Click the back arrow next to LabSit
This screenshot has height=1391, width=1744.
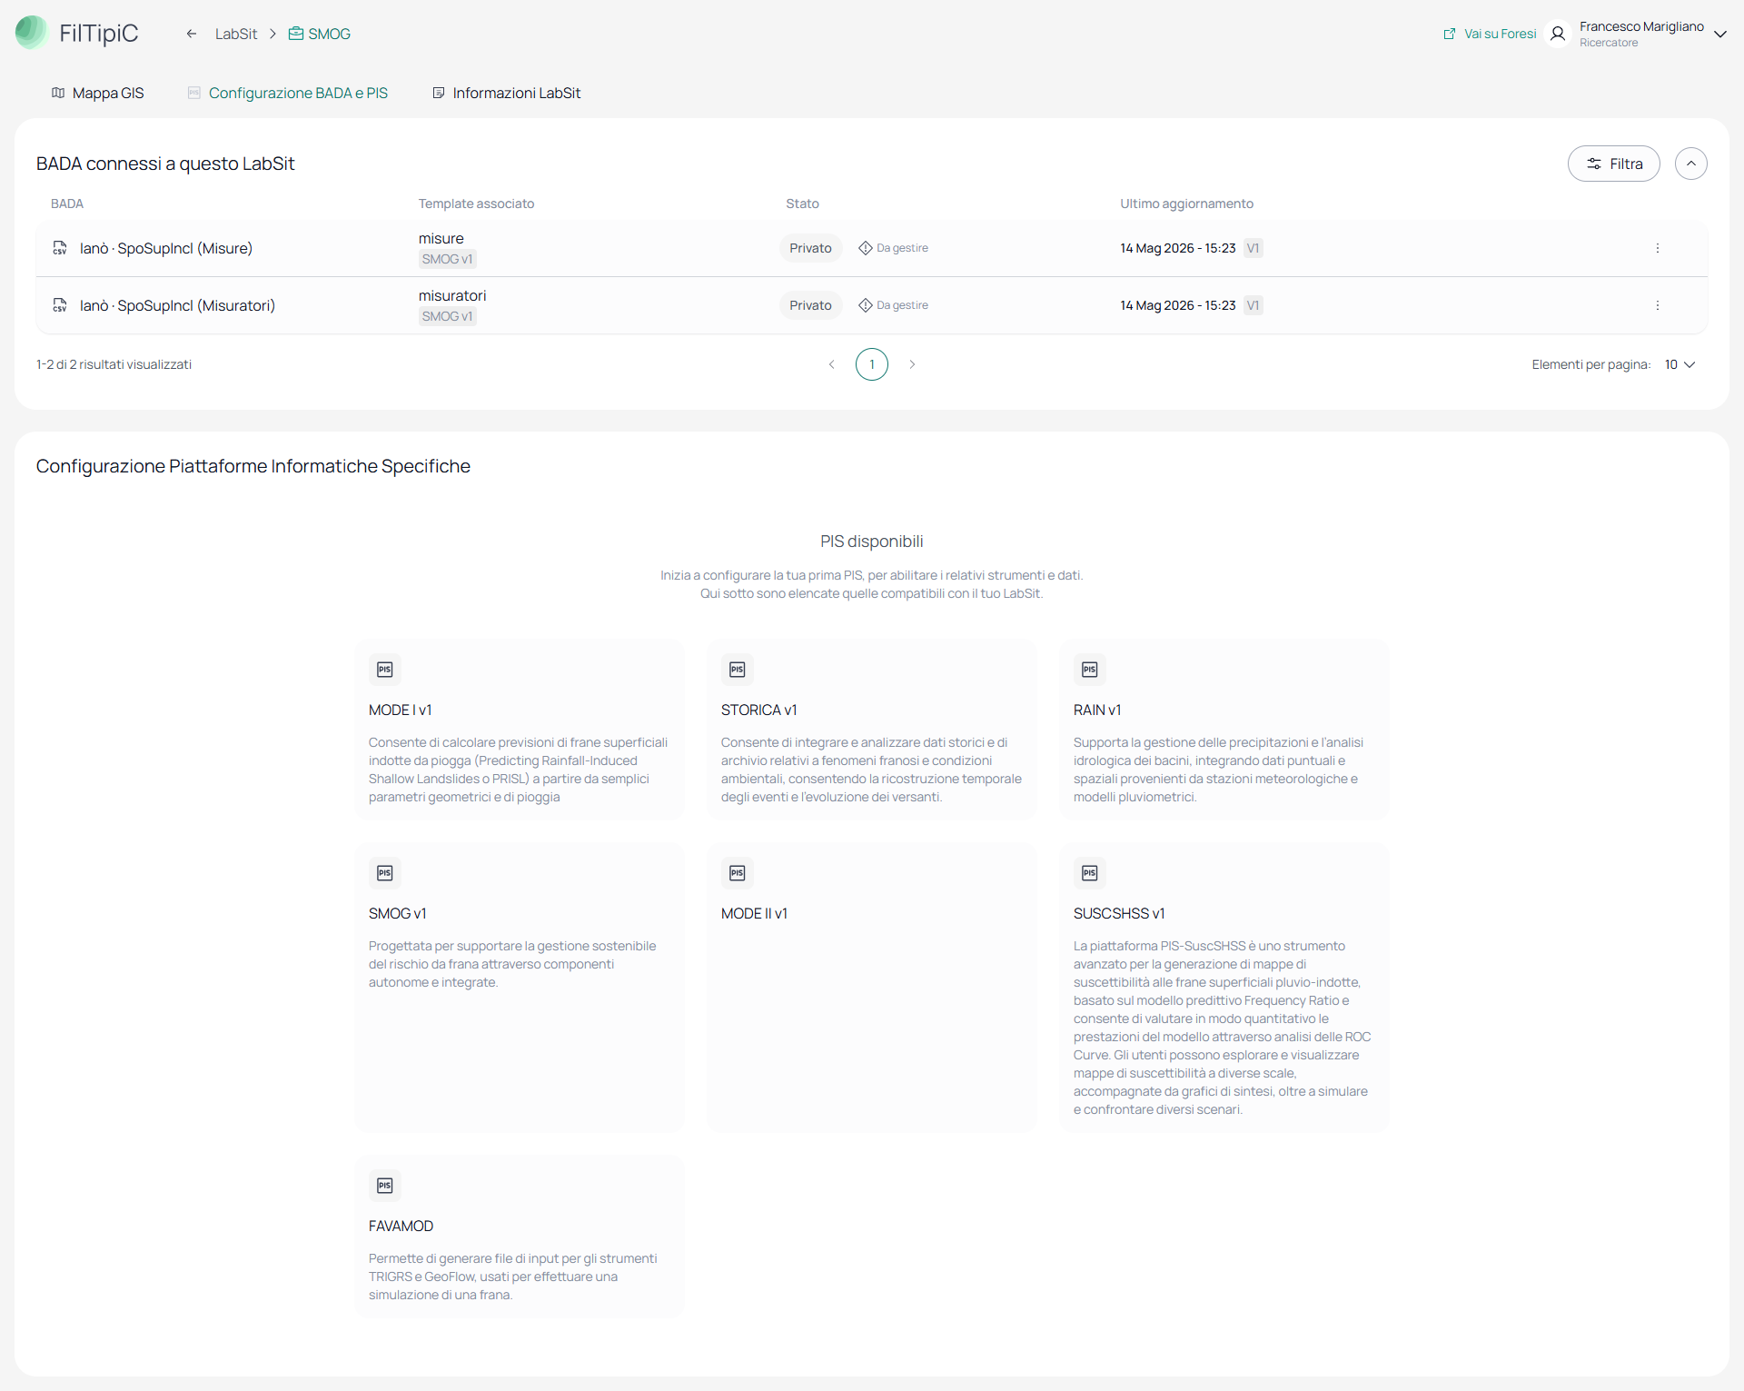coord(192,34)
